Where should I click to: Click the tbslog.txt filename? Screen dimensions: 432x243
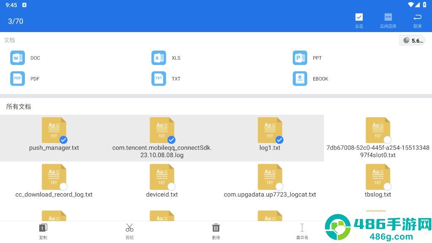point(378,194)
